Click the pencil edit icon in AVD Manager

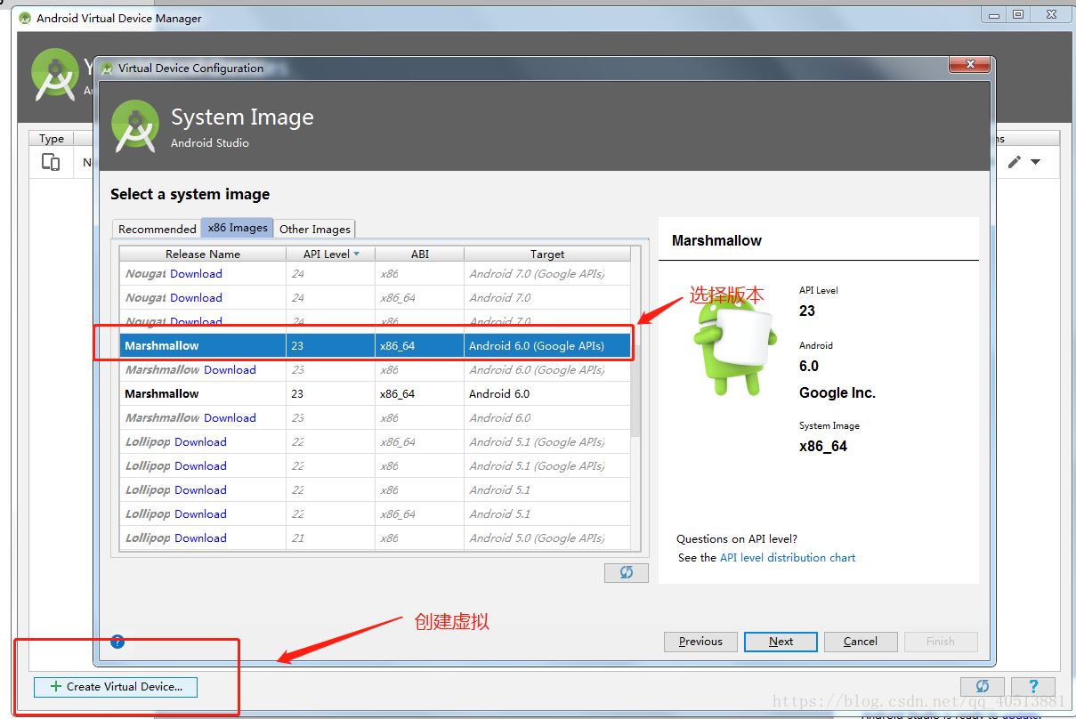tap(1015, 162)
